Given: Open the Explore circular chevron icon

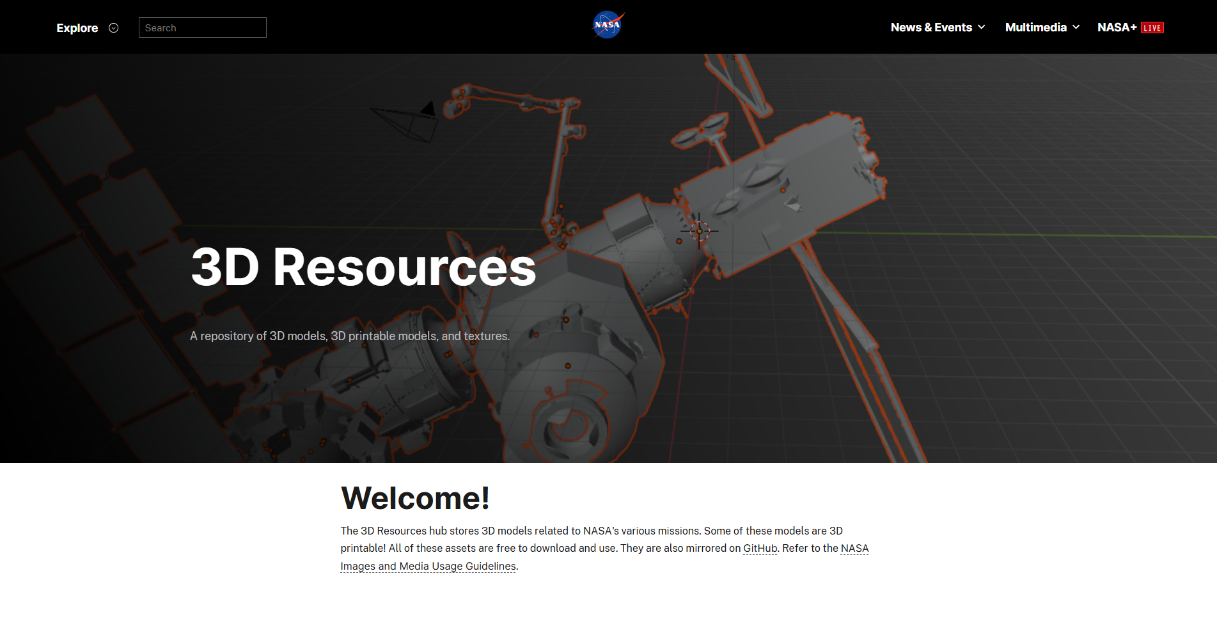Looking at the screenshot, I should 114,27.
